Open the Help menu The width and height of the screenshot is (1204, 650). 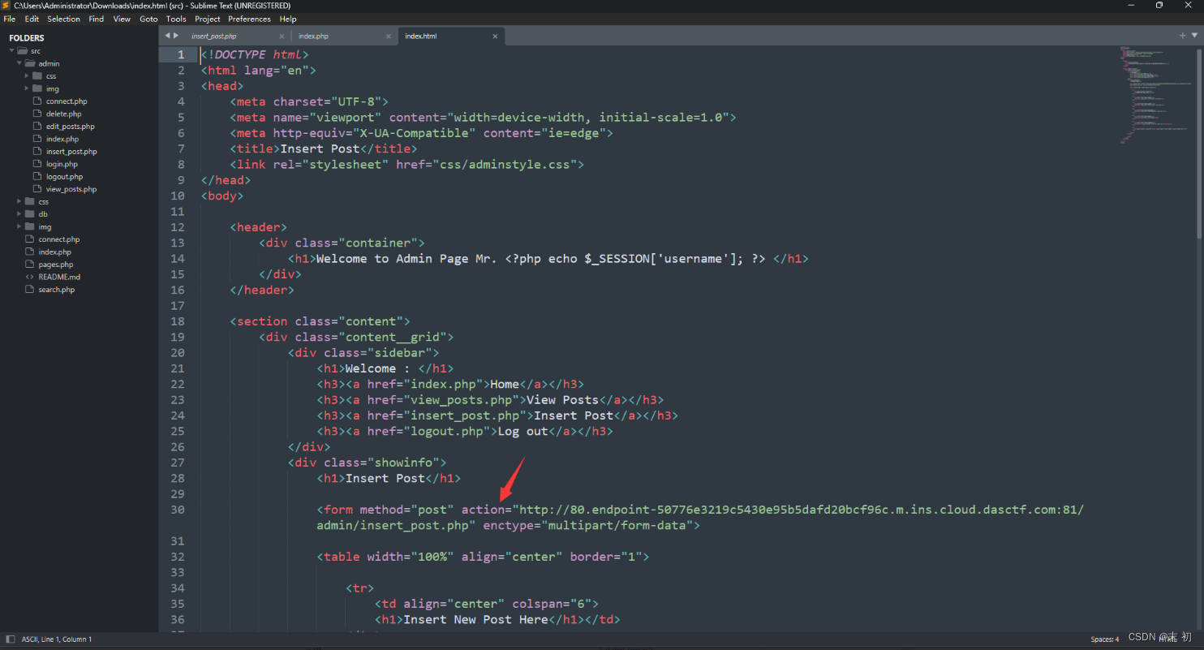pos(288,19)
